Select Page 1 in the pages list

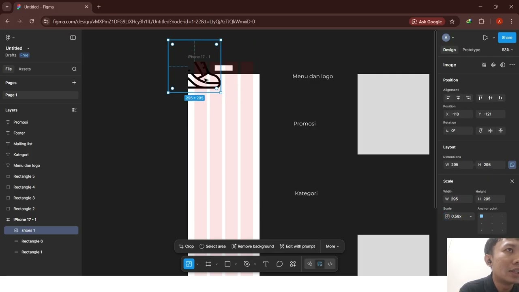41,95
